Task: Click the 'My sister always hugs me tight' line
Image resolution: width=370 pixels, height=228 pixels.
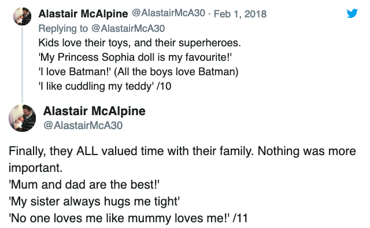Action: [94, 201]
